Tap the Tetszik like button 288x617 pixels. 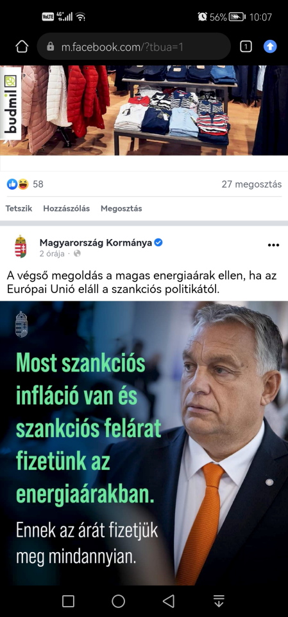pos(19,208)
